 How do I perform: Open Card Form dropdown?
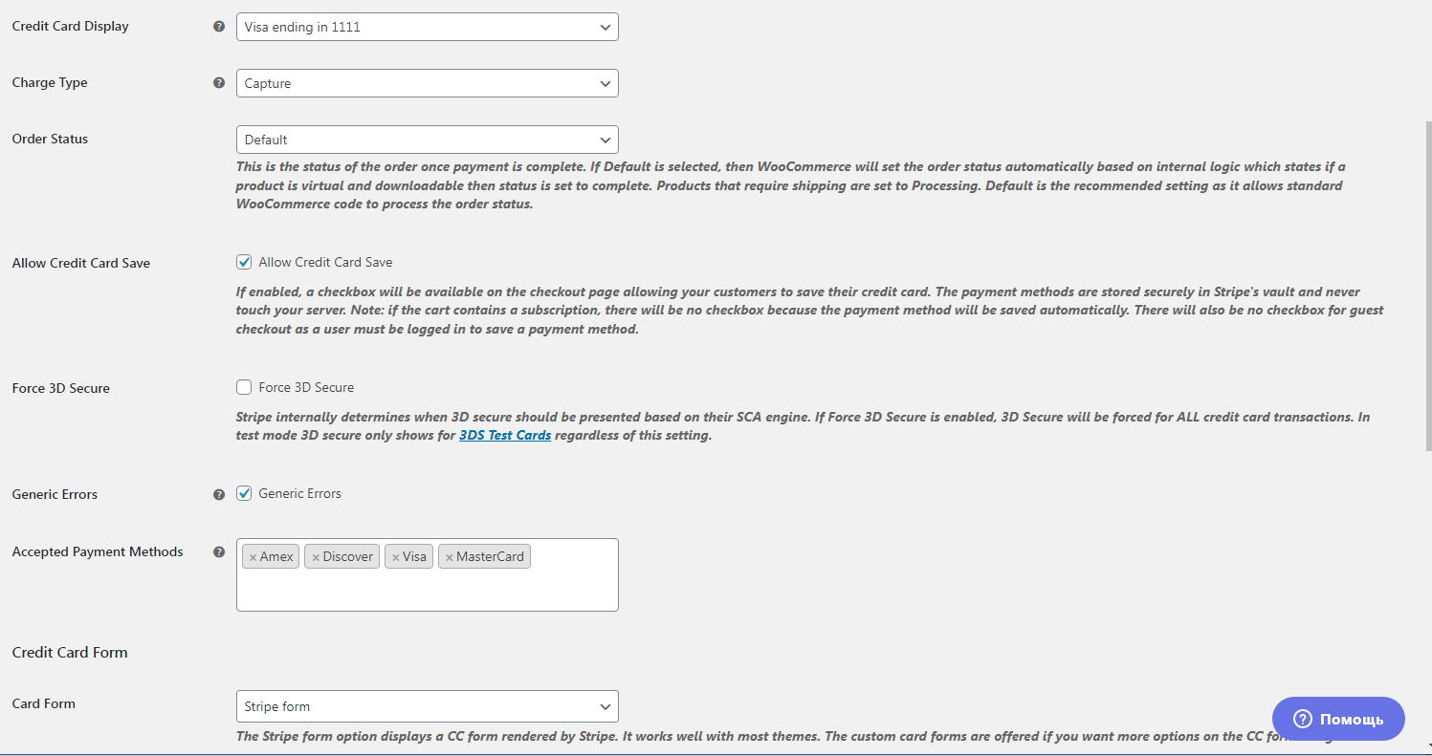pos(427,706)
